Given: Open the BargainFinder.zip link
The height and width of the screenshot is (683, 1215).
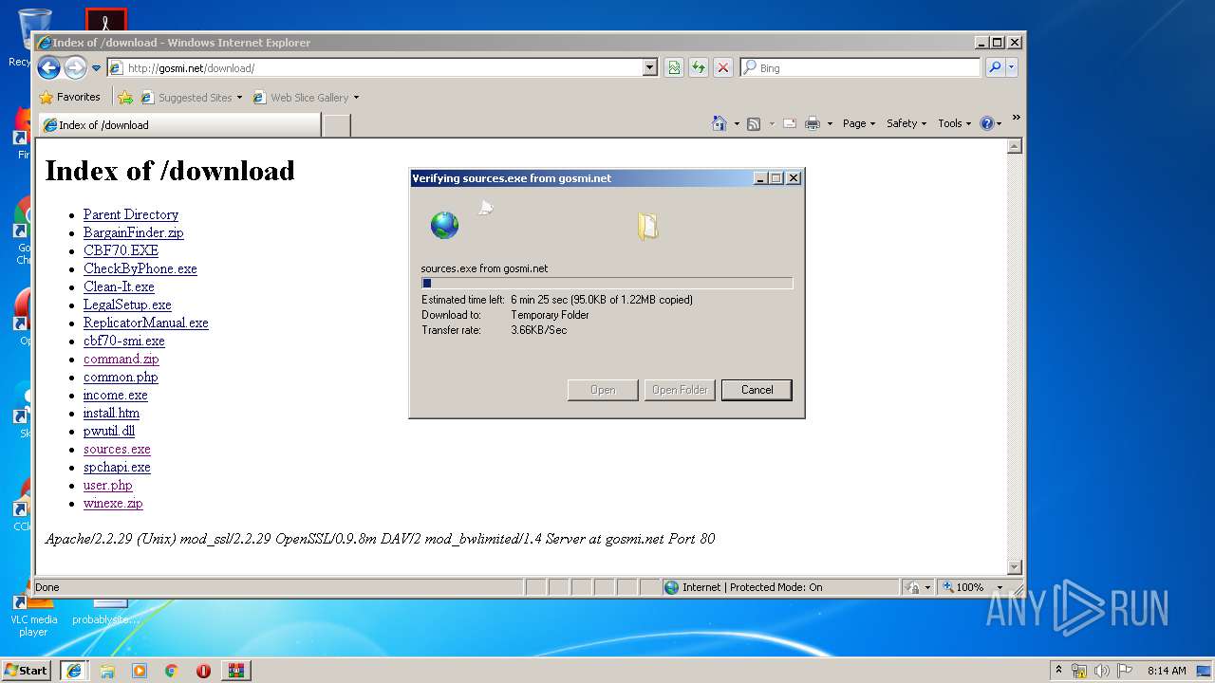Looking at the screenshot, I should tap(134, 232).
